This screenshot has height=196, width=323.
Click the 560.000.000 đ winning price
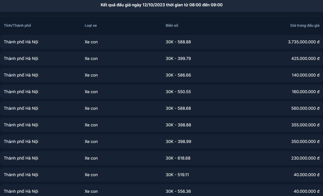[305, 108]
